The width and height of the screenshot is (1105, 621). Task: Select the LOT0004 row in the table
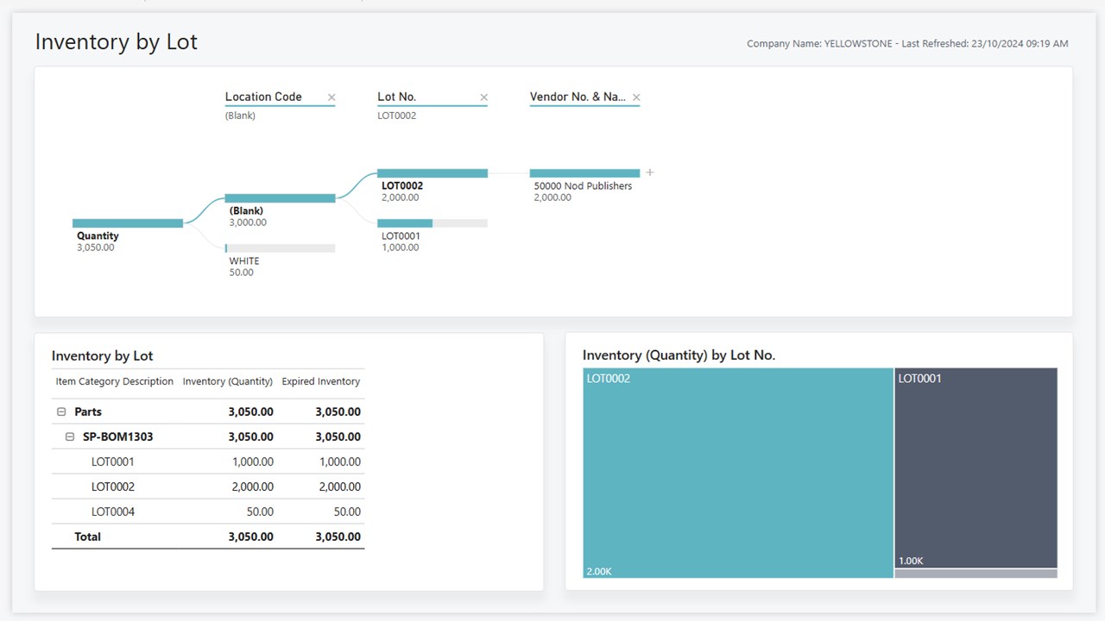click(208, 511)
